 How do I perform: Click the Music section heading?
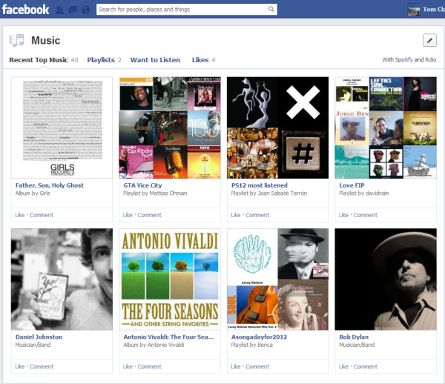click(46, 41)
